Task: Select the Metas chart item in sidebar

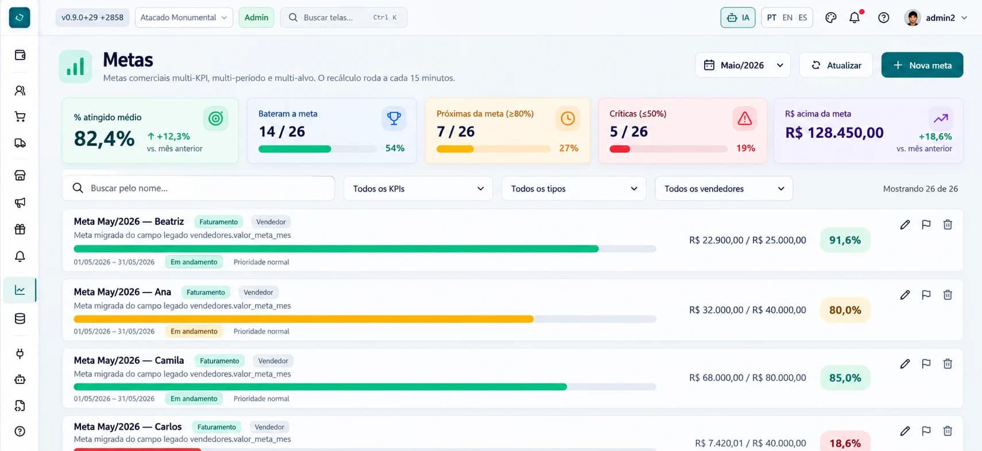Action: (20, 290)
